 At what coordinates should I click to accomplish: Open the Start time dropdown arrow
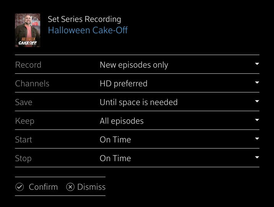click(x=257, y=139)
